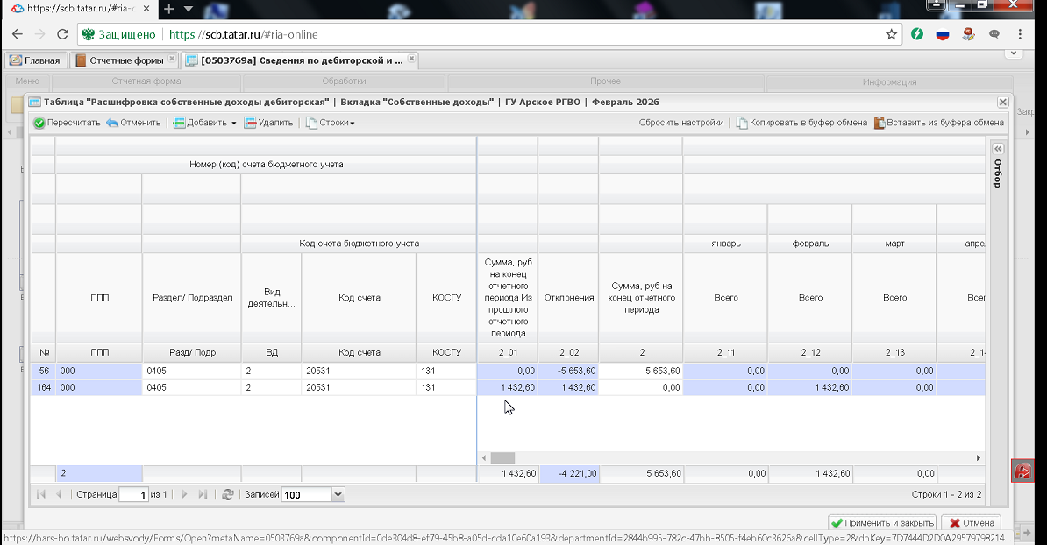1047x545 pixels.
Task: Open the Строки dropdown menu
Action: pyautogui.click(x=331, y=123)
